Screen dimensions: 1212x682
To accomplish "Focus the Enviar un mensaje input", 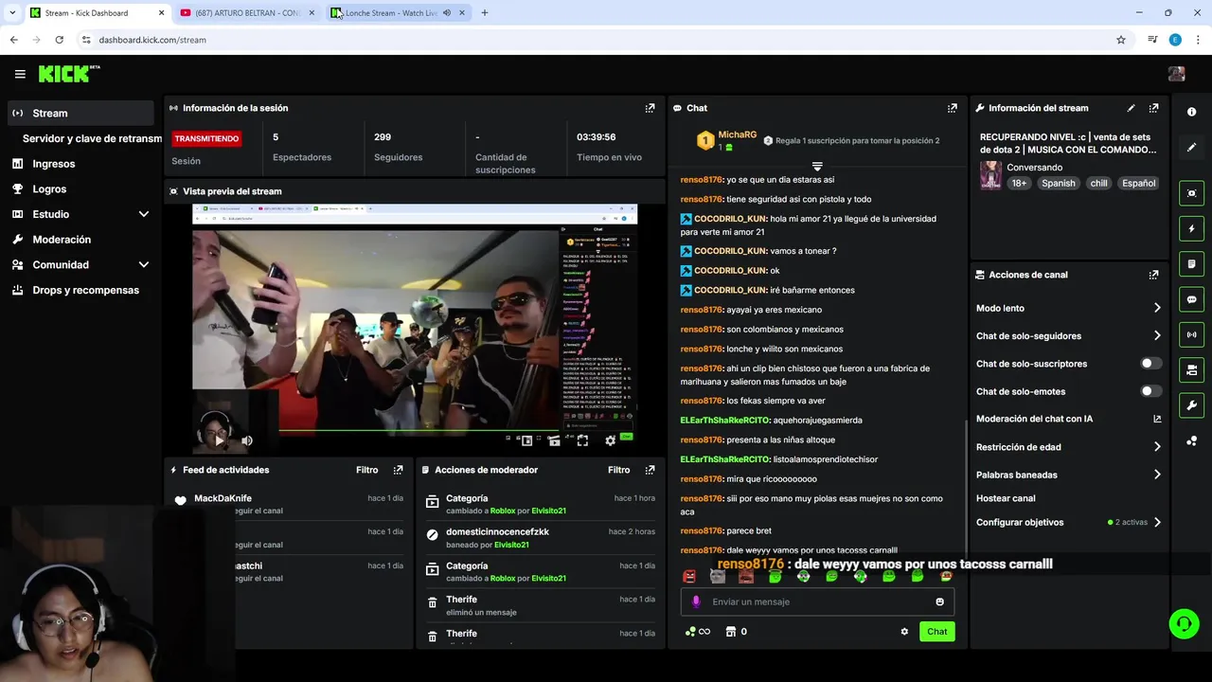I will pyautogui.click(x=819, y=601).
